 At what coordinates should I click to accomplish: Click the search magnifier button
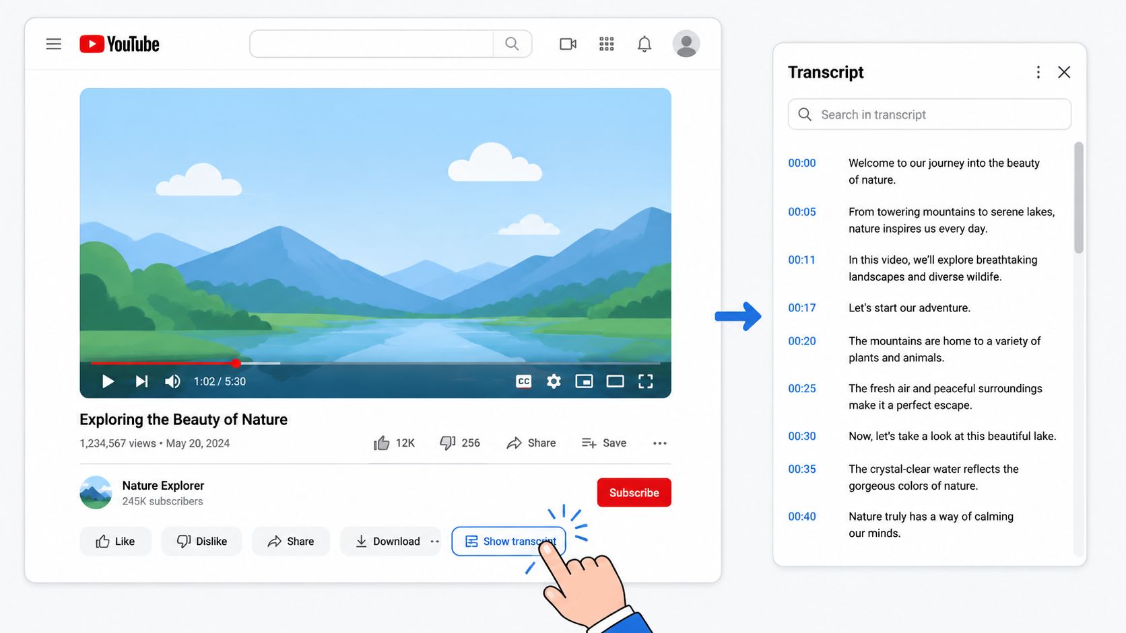512,44
